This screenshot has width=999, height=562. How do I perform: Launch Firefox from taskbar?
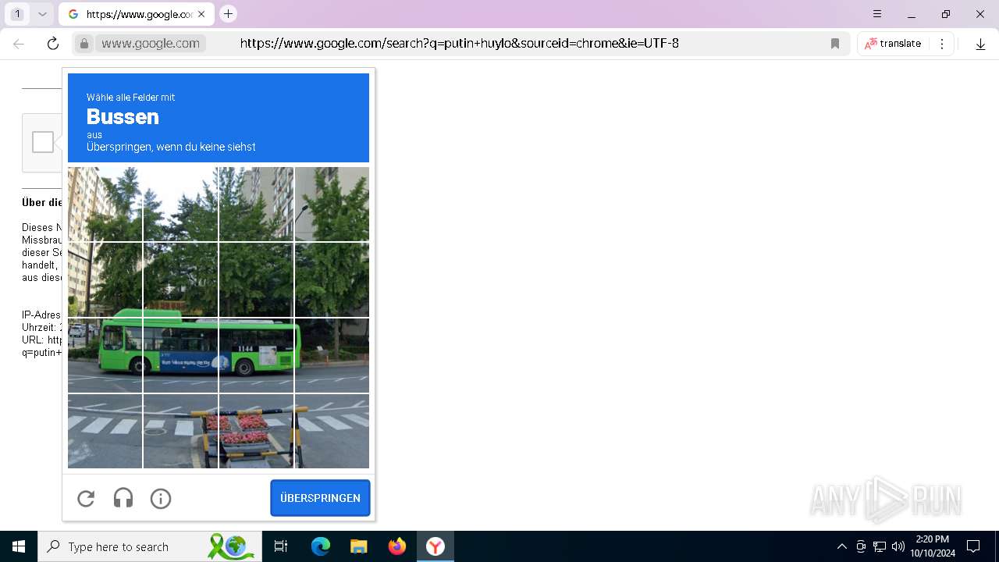(397, 546)
